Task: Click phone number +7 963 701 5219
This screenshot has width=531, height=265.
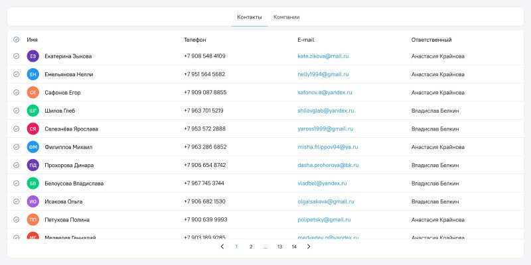Action: [x=204, y=111]
